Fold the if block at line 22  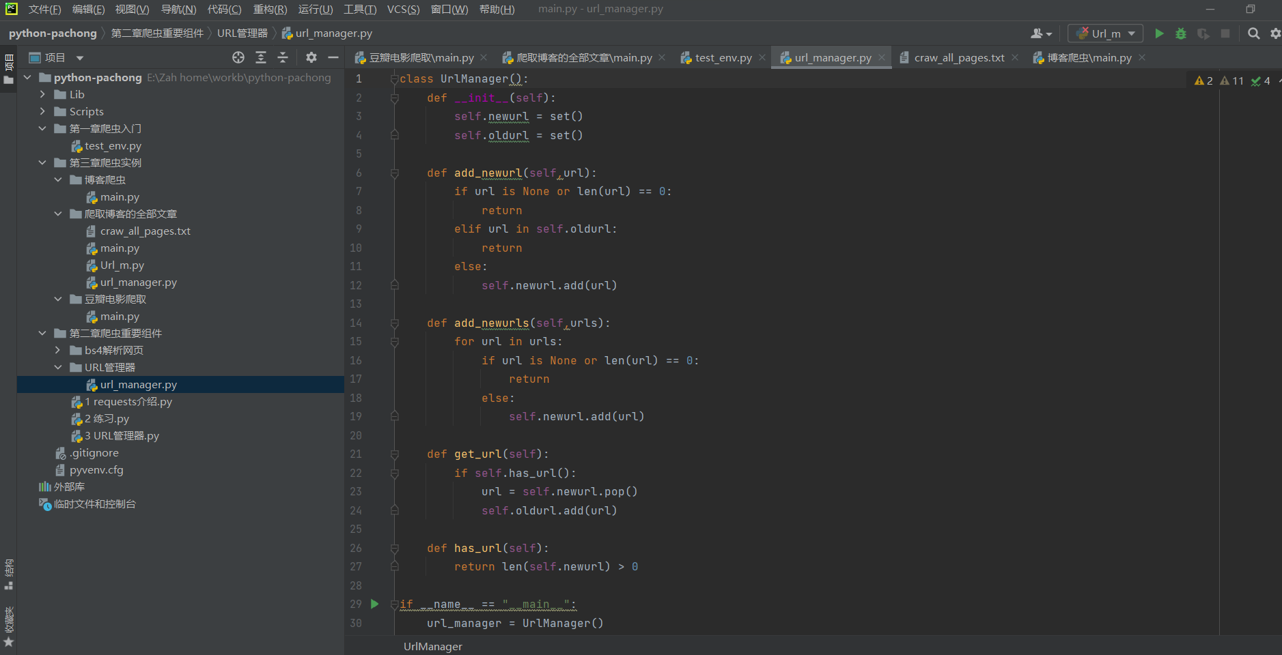click(x=394, y=474)
